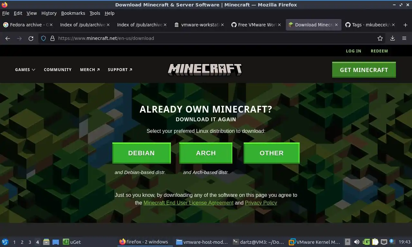The width and height of the screenshot is (412, 247).
Task: Open the volume control tray icon
Action: (x=357, y=242)
